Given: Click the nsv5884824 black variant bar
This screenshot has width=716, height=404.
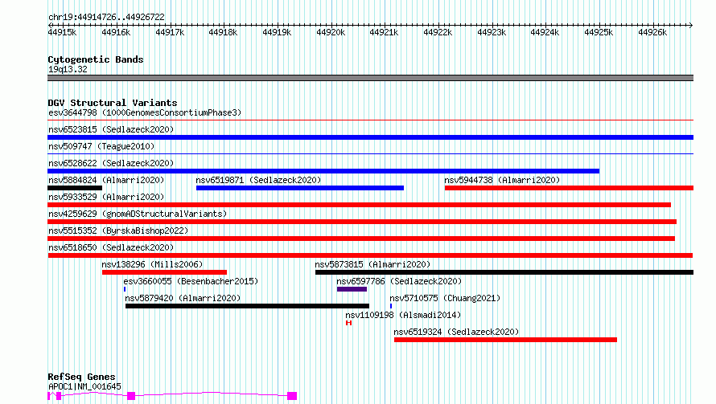Looking at the screenshot, I should click(x=75, y=188).
